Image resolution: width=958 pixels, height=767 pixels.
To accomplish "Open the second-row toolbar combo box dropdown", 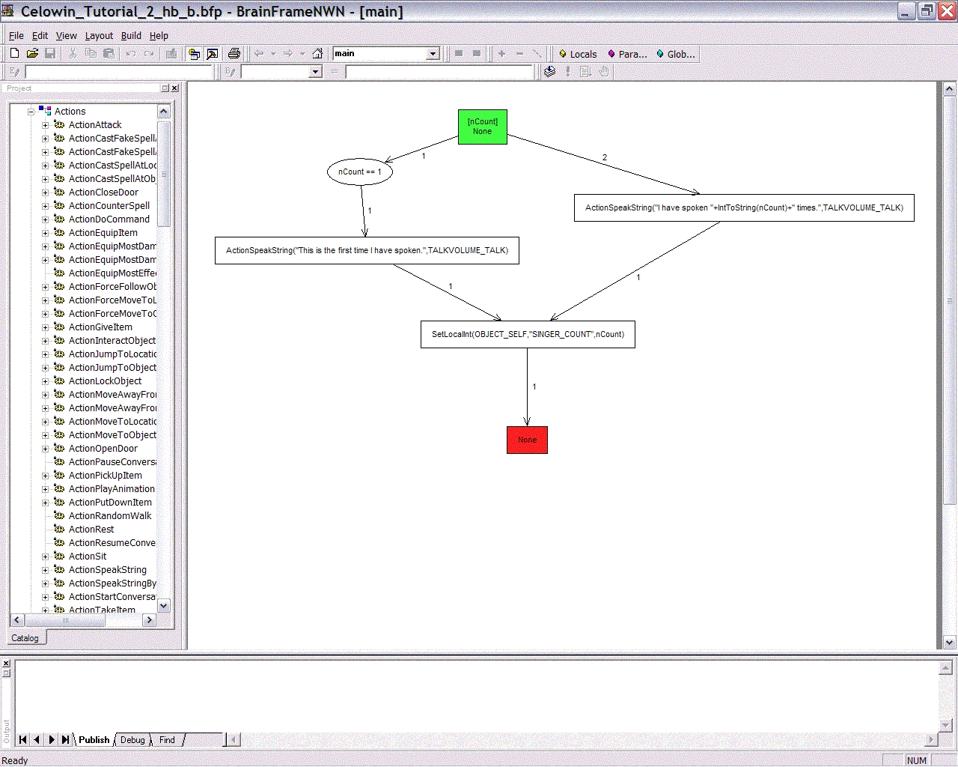I will tap(315, 72).
